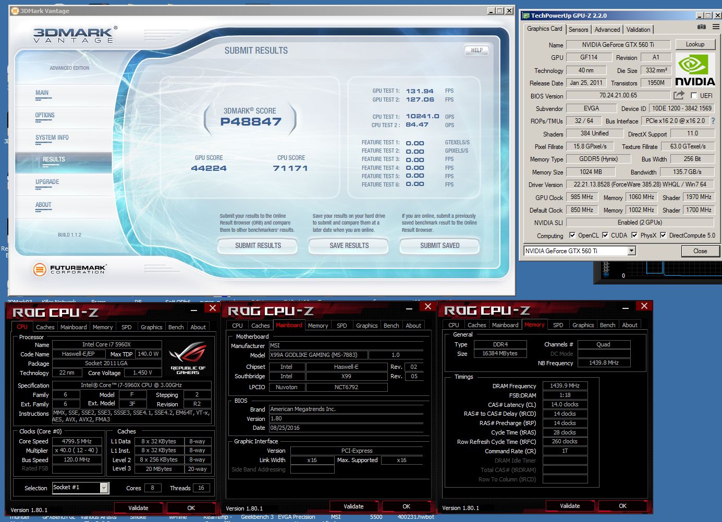Image resolution: width=722 pixels, height=522 pixels.
Task: Toggle the UEFI checkbox
Action: [x=694, y=96]
